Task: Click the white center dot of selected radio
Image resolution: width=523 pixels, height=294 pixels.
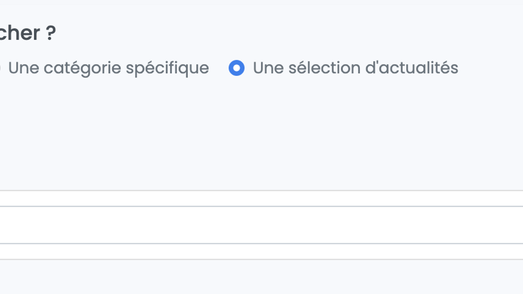Action: [237, 68]
